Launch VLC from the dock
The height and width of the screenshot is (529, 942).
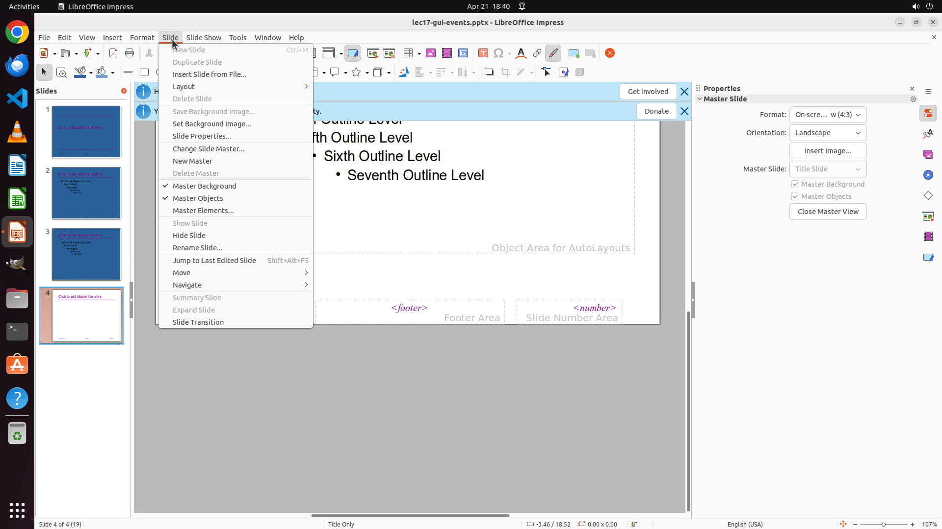pyautogui.click(x=17, y=132)
